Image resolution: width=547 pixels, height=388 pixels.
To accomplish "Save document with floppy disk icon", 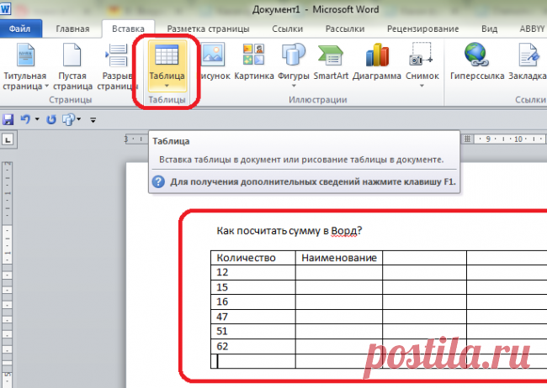I will pos(8,119).
